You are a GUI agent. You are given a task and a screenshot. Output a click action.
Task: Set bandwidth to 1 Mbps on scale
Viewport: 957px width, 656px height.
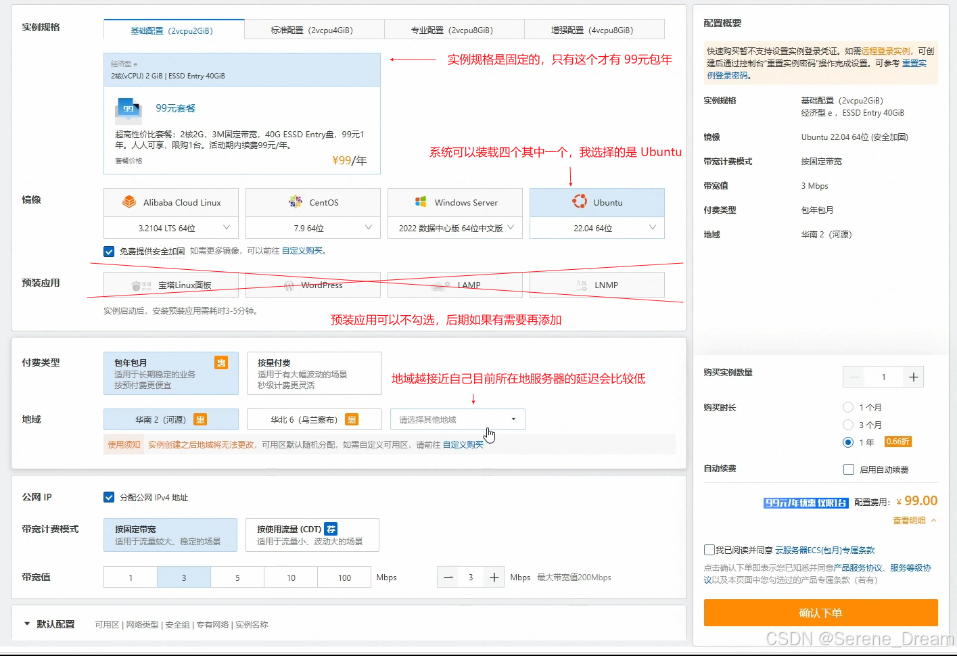tap(131, 578)
